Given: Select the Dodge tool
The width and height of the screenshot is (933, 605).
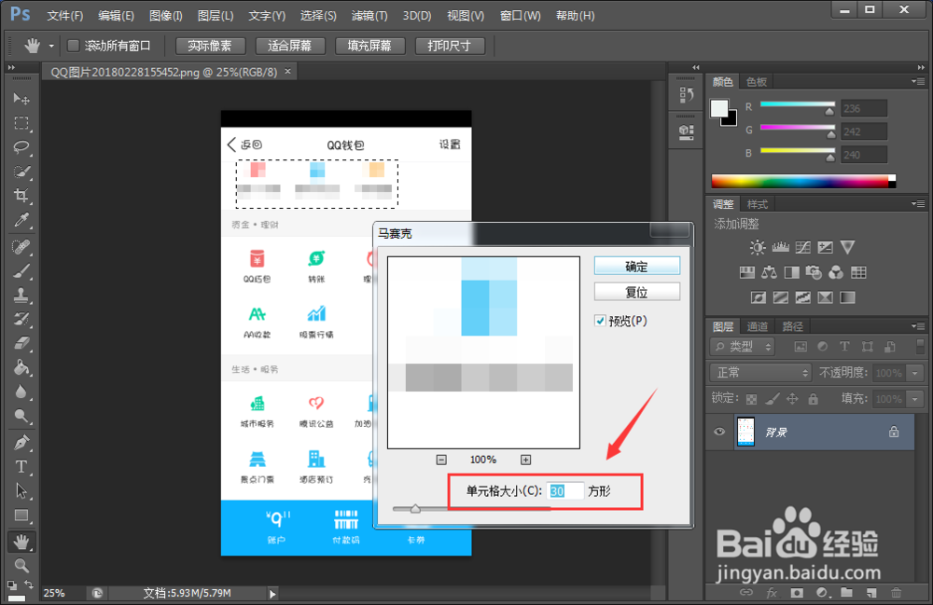Looking at the screenshot, I should (21, 416).
